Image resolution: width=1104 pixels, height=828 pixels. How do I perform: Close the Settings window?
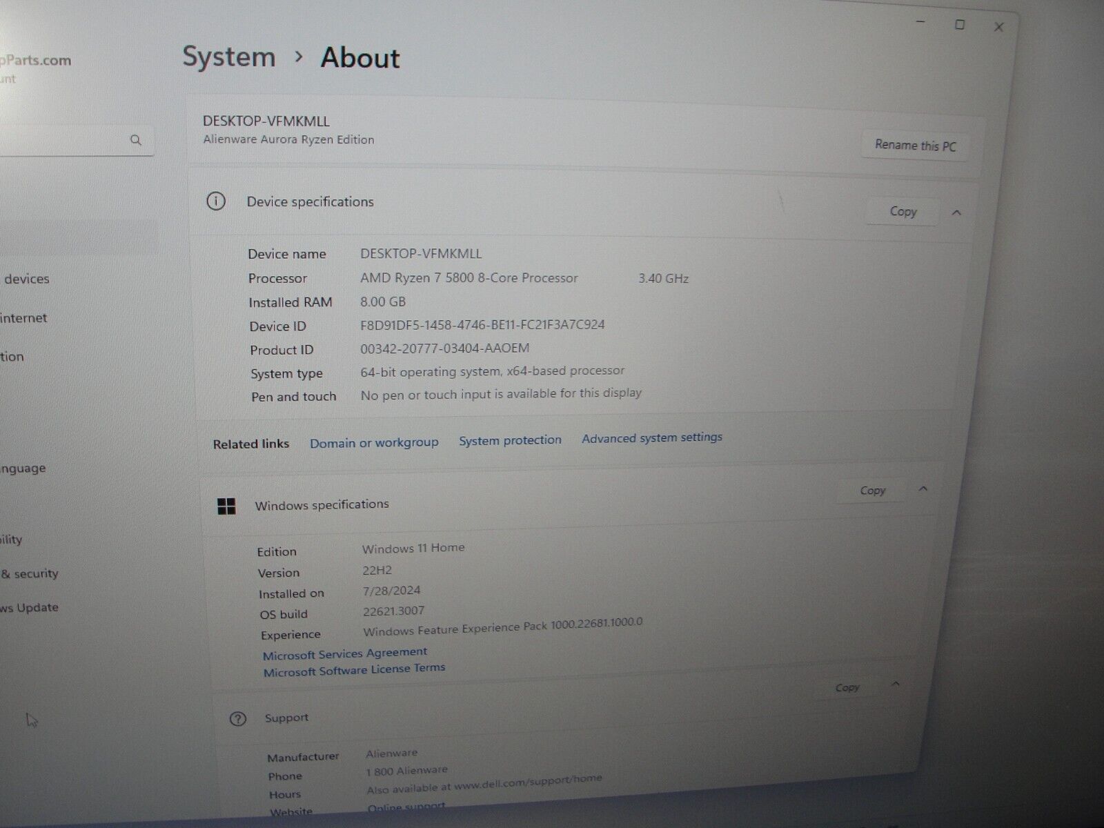pyautogui.click(x=998, y=28)
